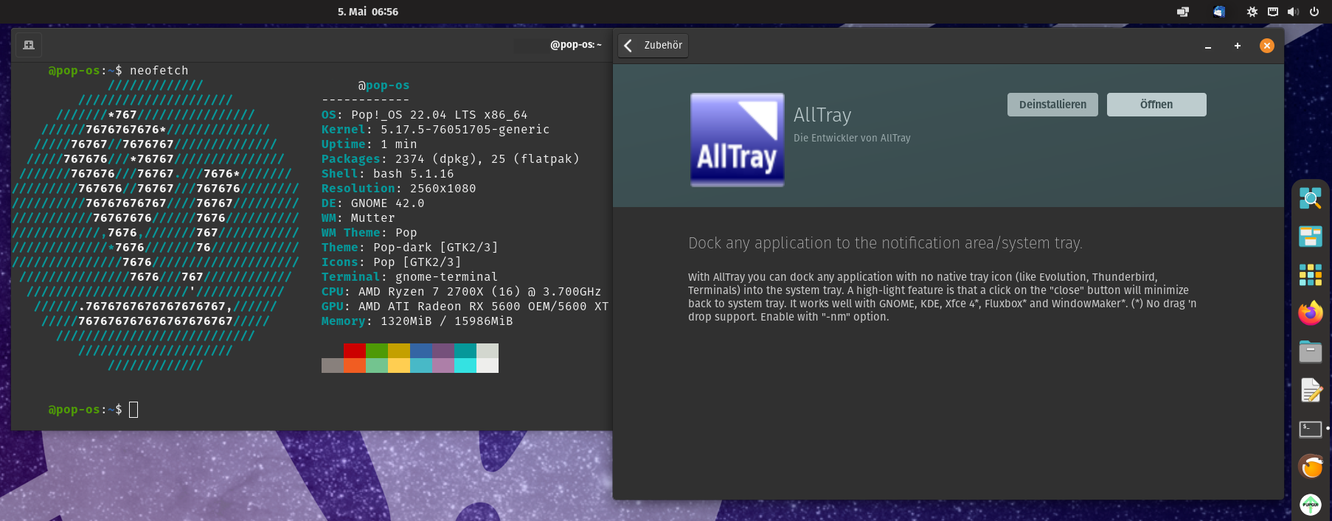This screenshot has width=1332, height=521.
Task: Open the applications grid dock icon
Action: (1311, 275)
